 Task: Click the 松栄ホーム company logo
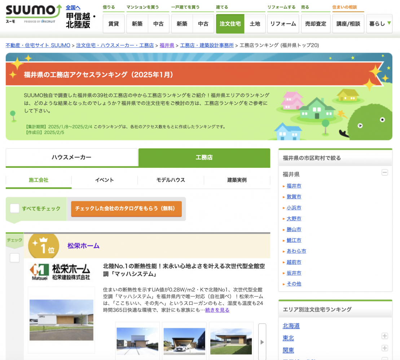click(60, 272)
